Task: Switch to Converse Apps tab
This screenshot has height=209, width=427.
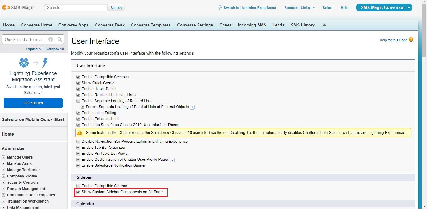Action: coord(73,25)
